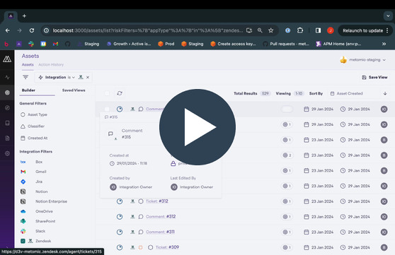Click the Metomic logo in sidebar

click(x=7, y=59)
